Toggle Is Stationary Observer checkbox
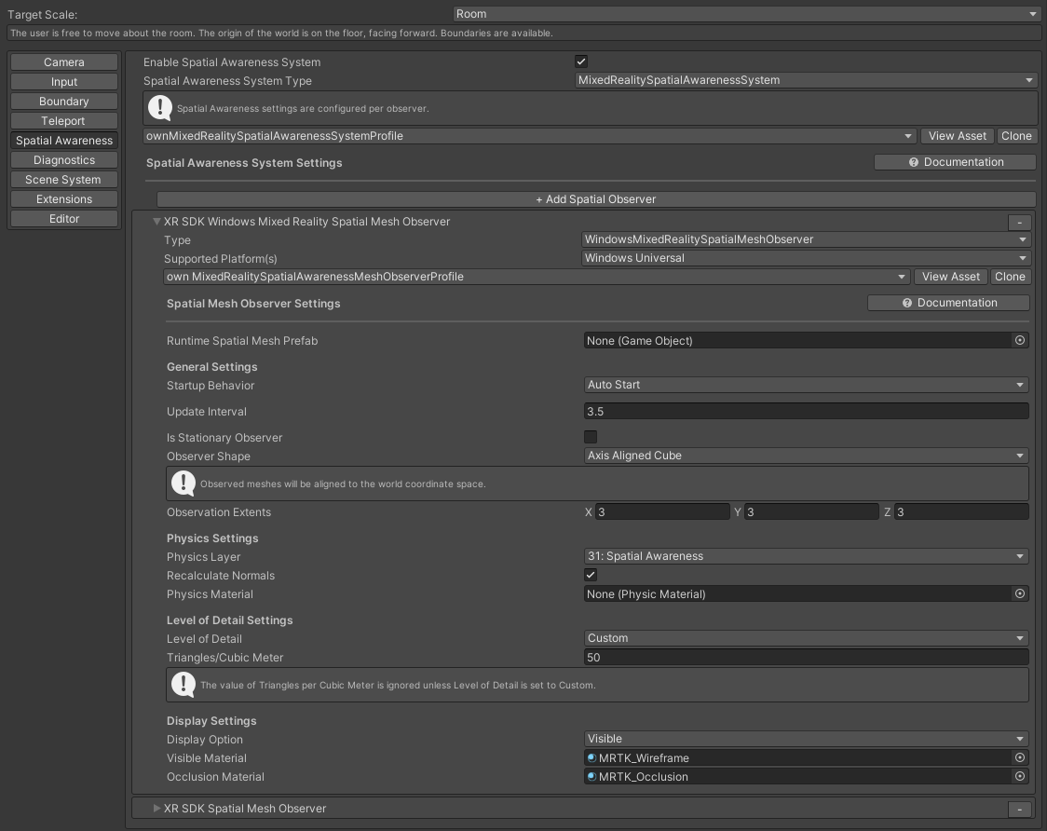Screen dimensions: 1047x831 point(591,437)
